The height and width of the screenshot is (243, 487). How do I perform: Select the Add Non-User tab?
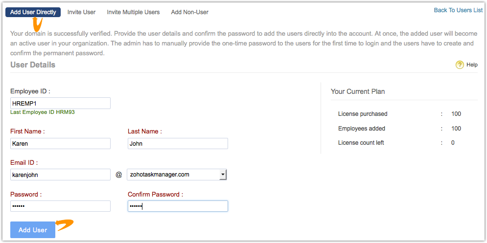189,12
